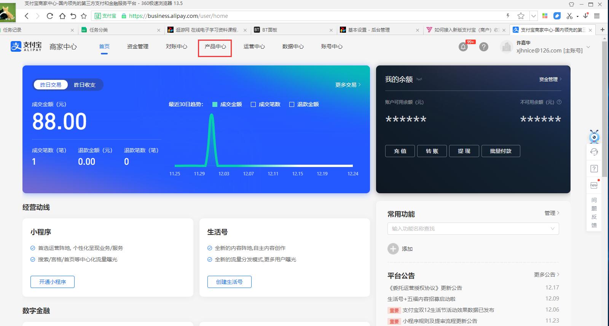This screenshot has height=326, width=609.
Task: Enable the 成交笔数 trend checkbox
Action: [253, 105]
